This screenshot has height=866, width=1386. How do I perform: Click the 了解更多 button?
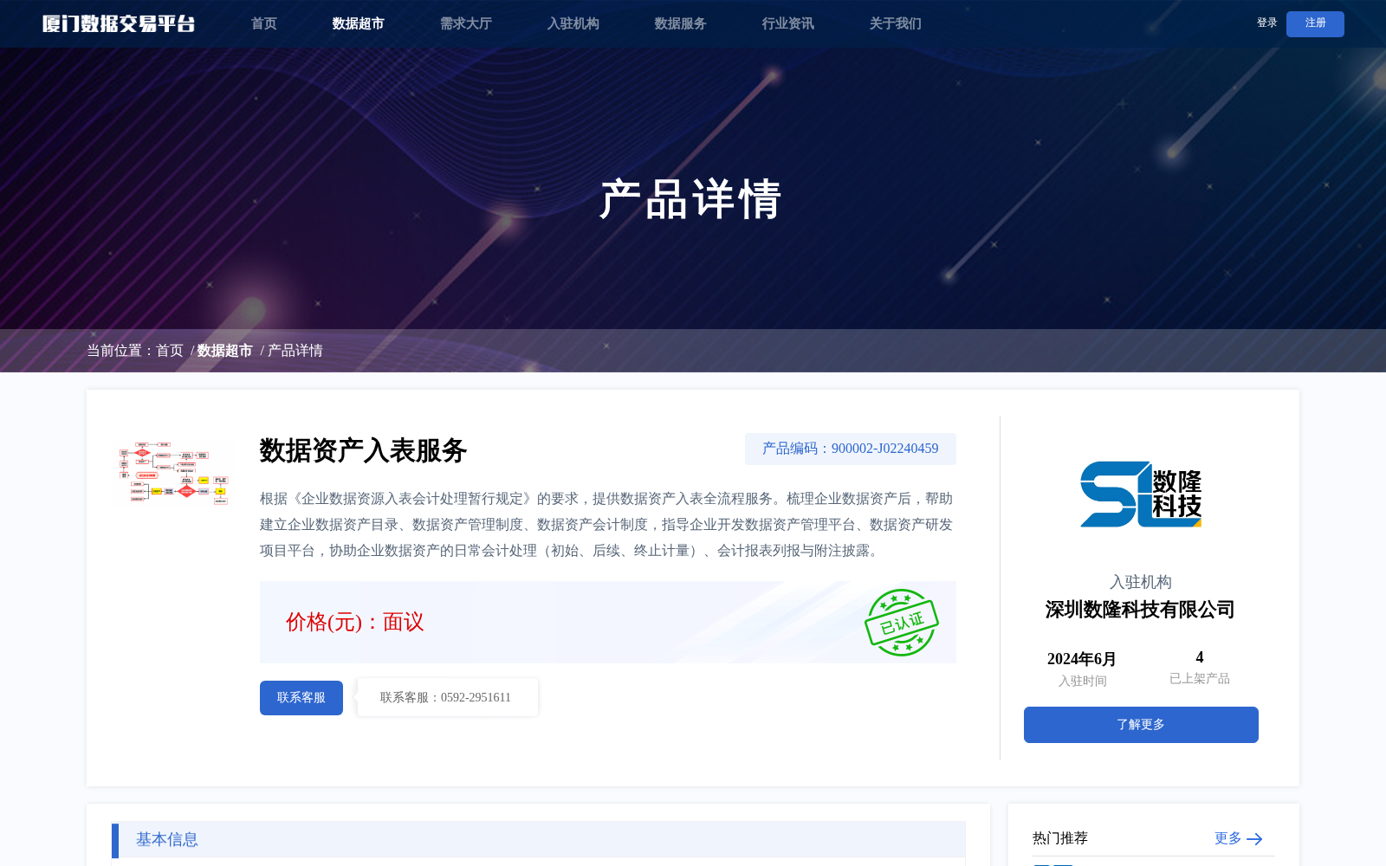click(1141, 725)
